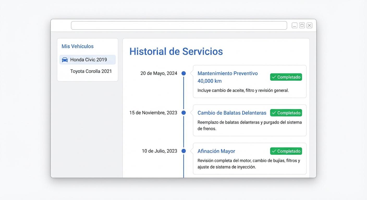The image size is (367, 200).
Task: Open the Cambio de Balatas Delanteras service record
Action: click(x=232, y=113)
